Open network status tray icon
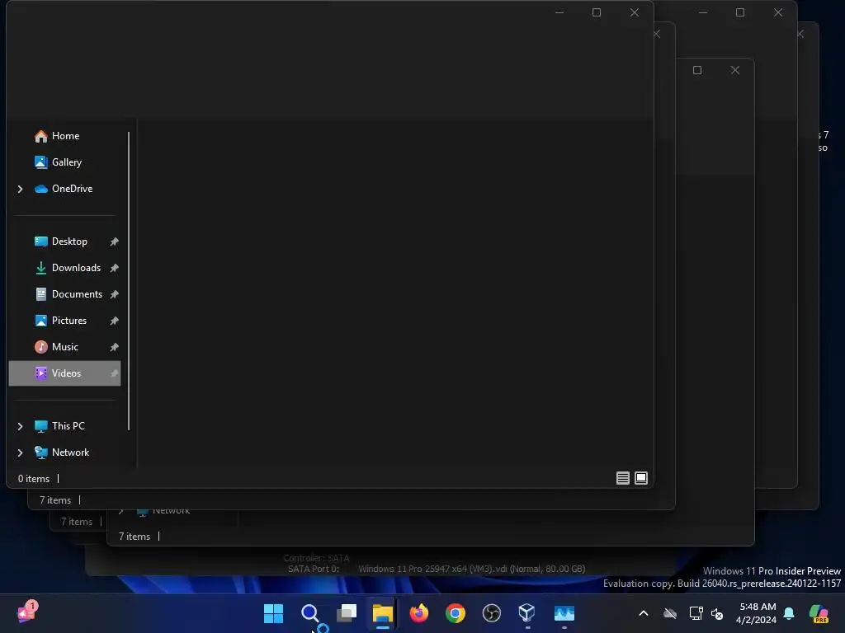845x633 pixels. (696, 613)
